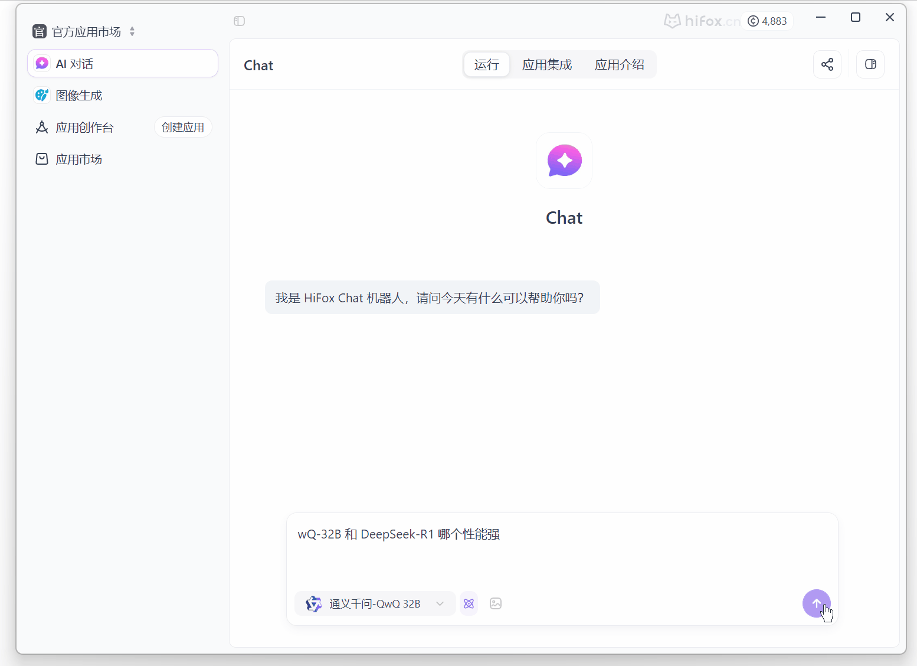Viewport: 917px width, 666px height.
Task: Click the image upload icon
Action: pos(496,603)
